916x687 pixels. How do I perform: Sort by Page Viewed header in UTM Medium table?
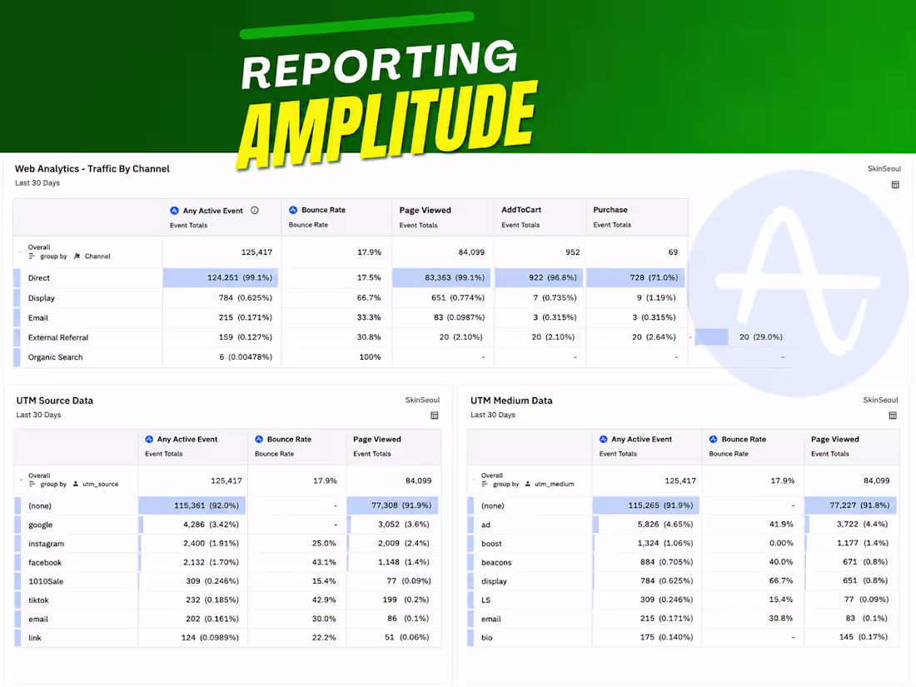tap(834, 440)
